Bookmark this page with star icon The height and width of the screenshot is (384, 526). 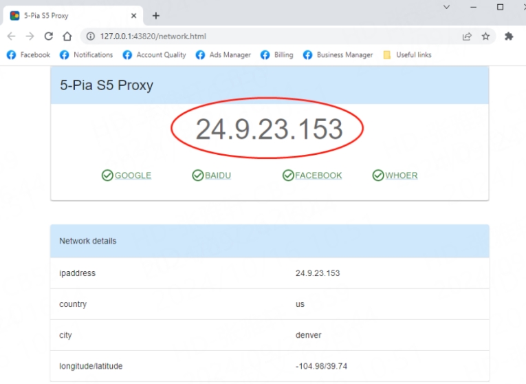coord(485,36)
